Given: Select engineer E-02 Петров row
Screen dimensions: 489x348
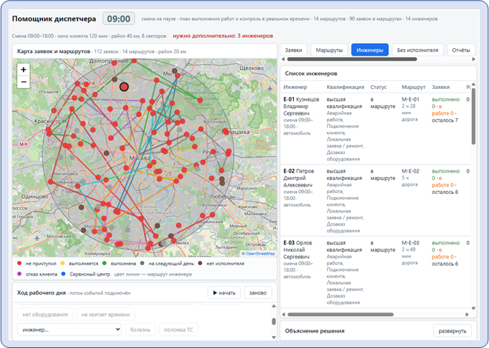Looking at the screenshot, I should coord(375,201).
